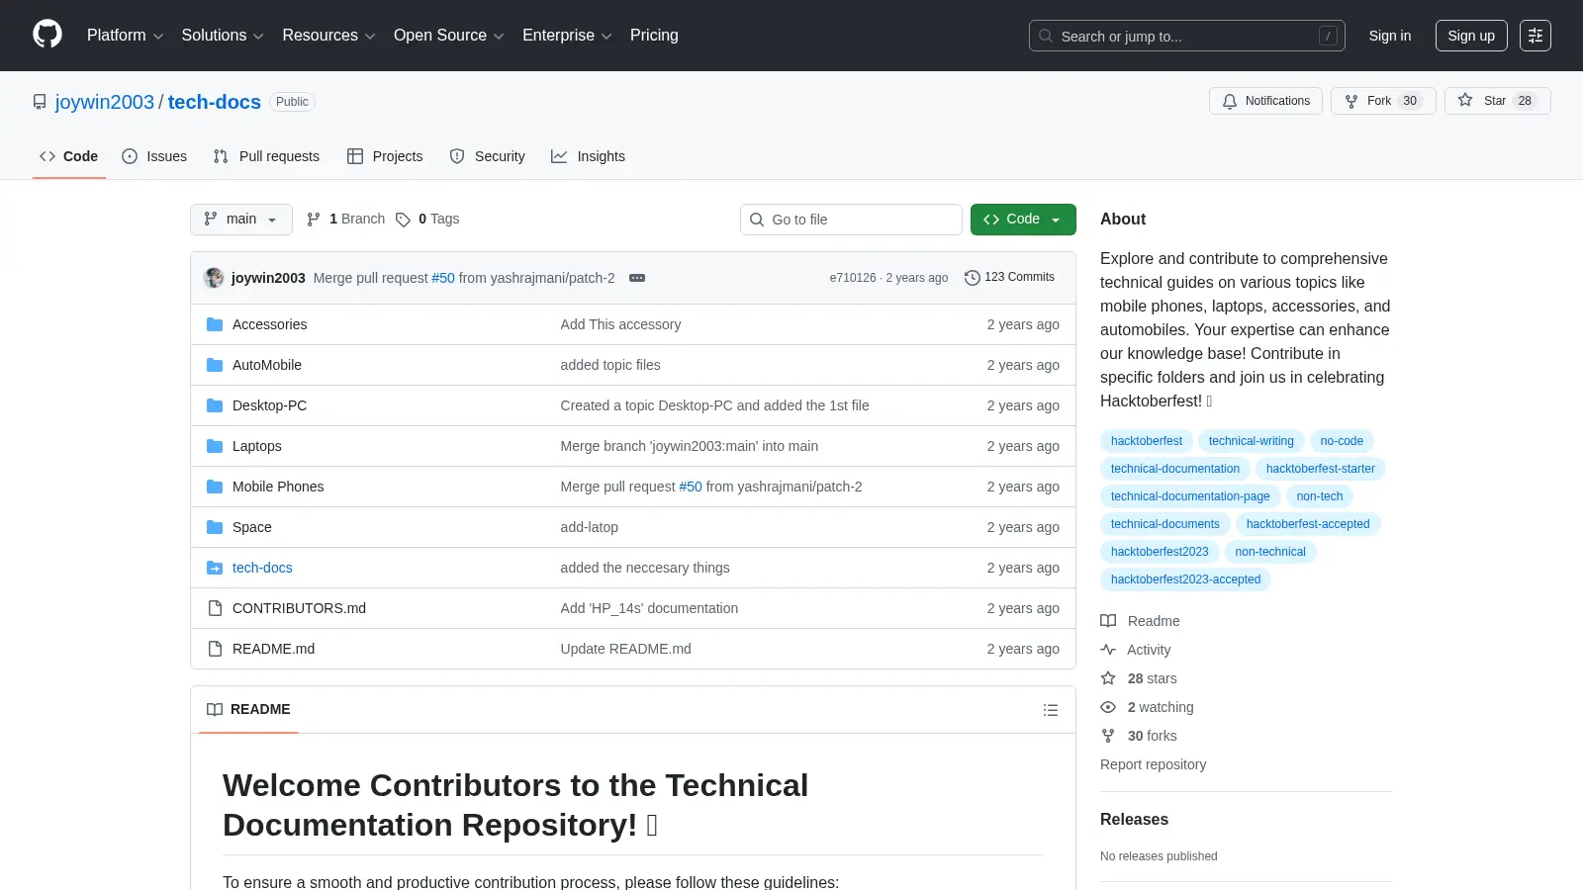
Task: Expand the Enterprise menu
Action: pyautogui.click(x=567, y=36)
